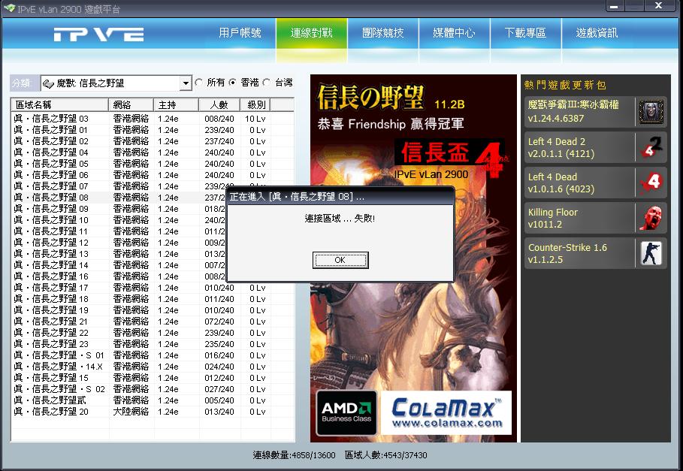Sort by 主持 column header
This screenshot has height=471, width=683.
coord(177,105)
